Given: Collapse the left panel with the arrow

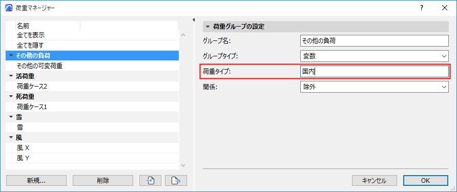Looking at the screenshot, I should 193,20.
